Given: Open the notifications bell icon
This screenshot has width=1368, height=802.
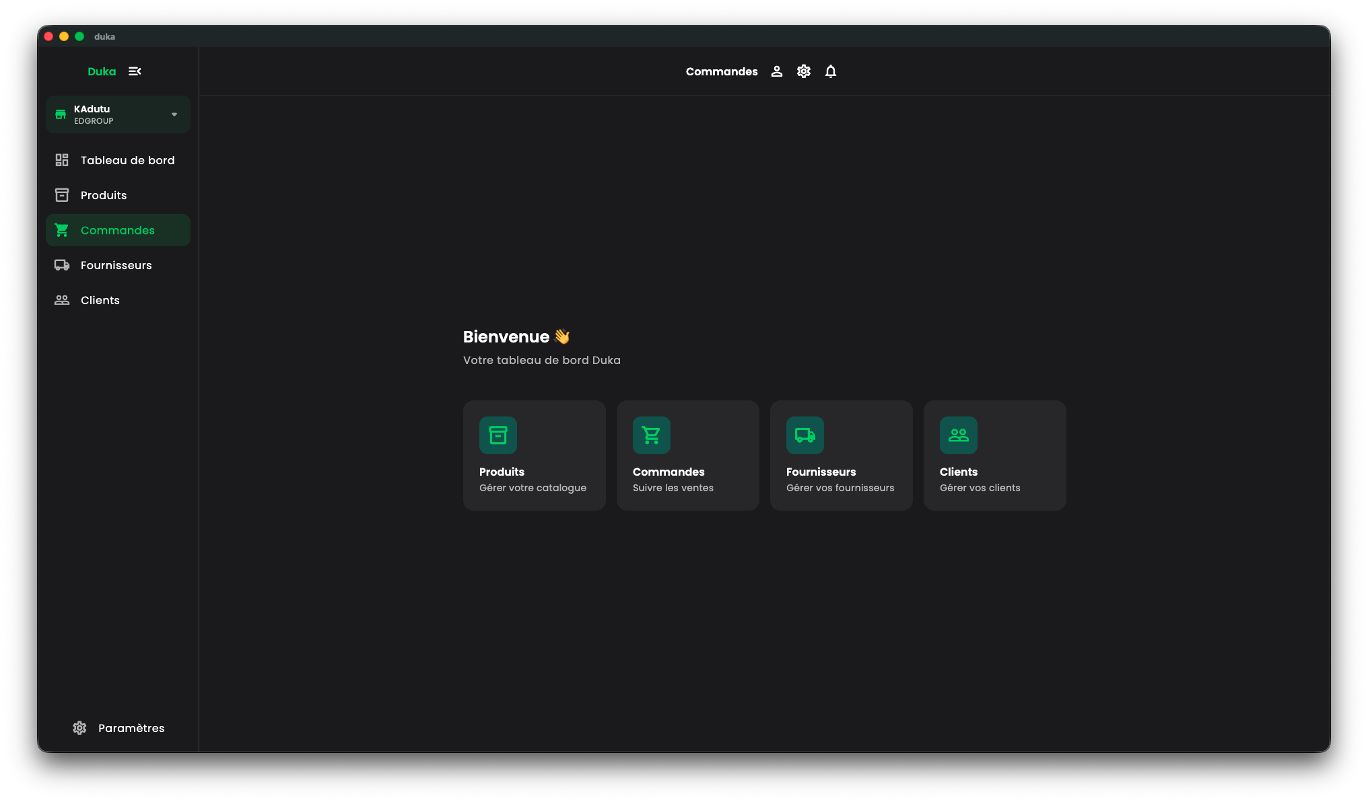Looking at the screenshot, I should tap(830, 71).
